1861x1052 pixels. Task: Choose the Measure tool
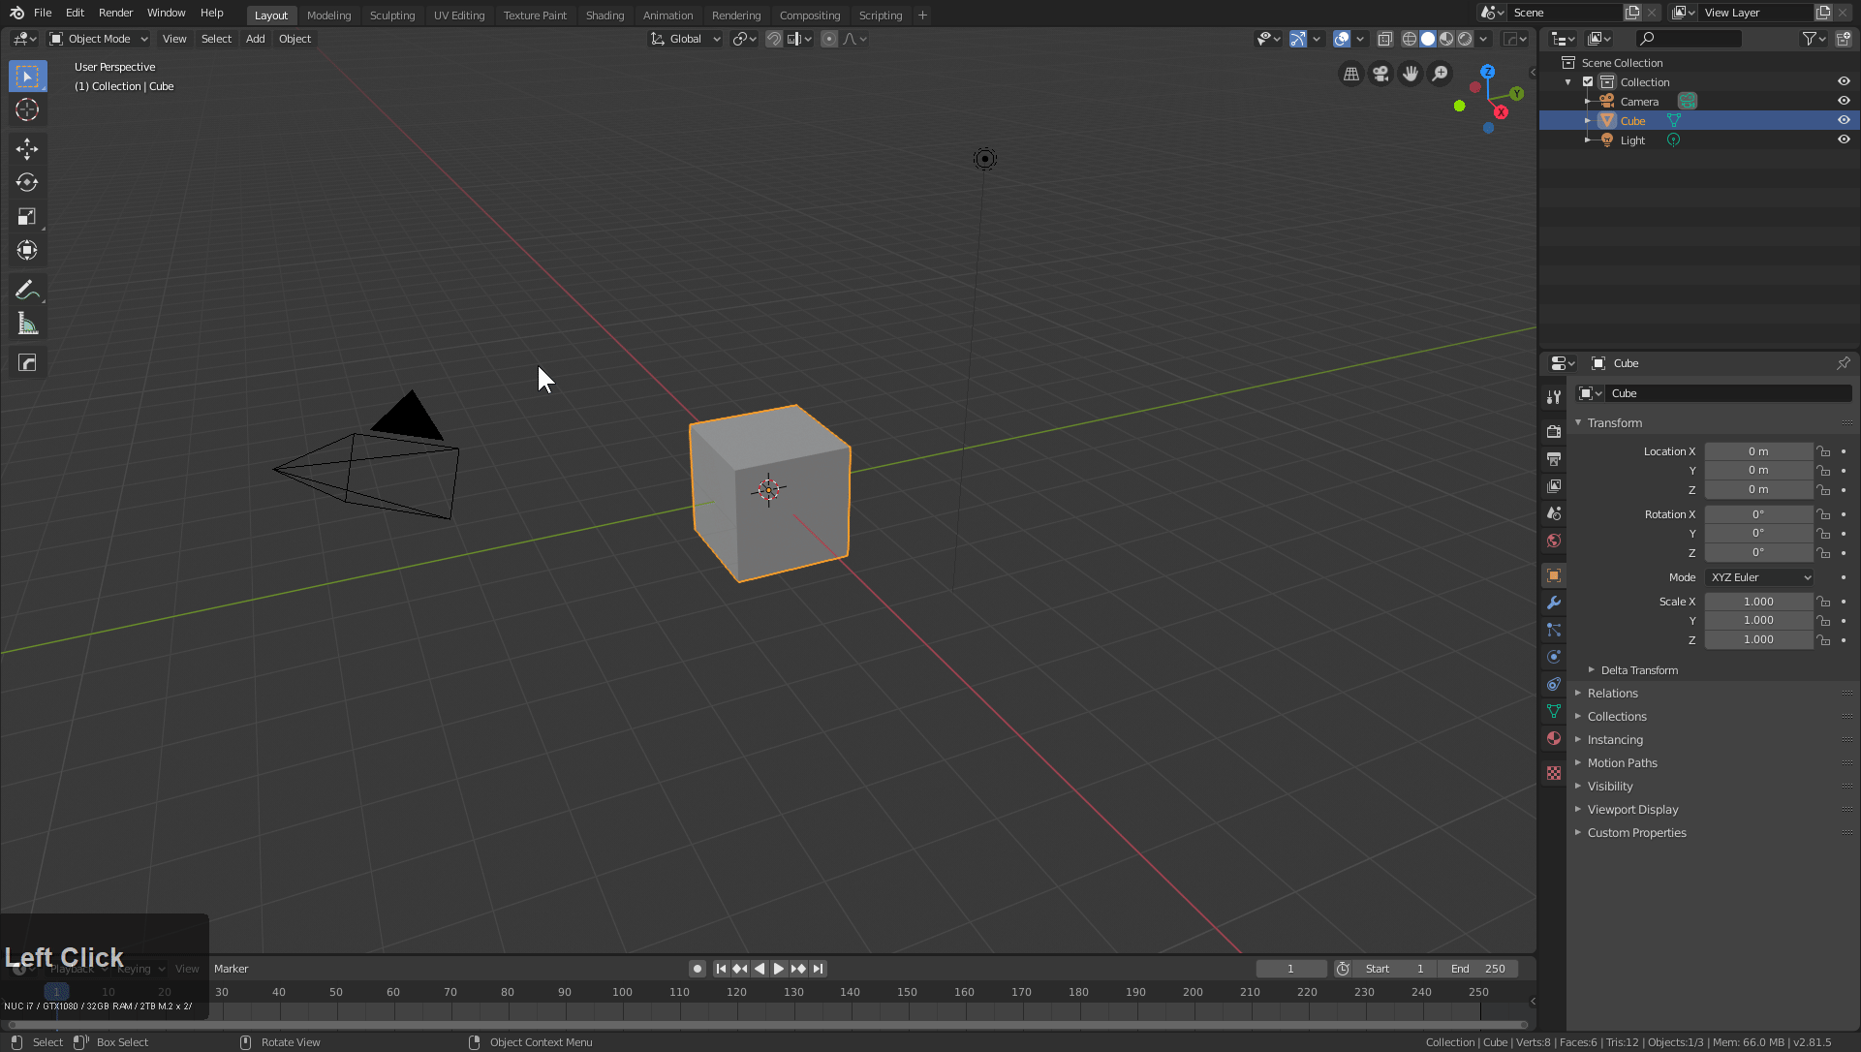point(27,325)
